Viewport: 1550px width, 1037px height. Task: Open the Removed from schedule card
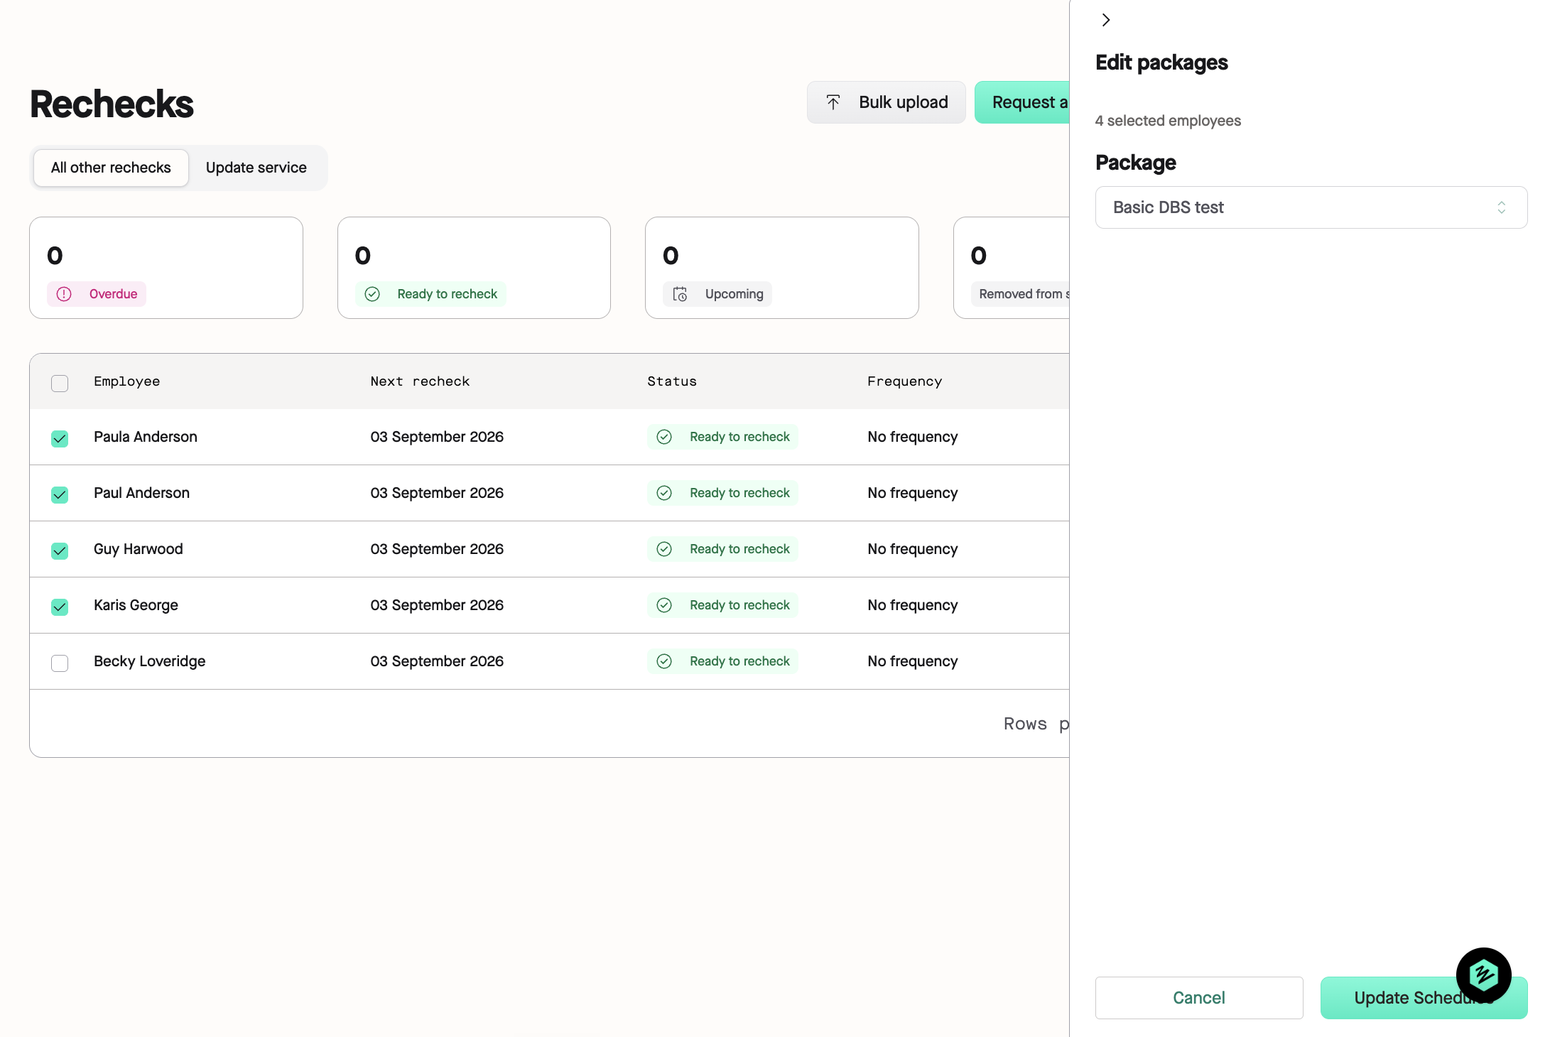click(1012, 268)
